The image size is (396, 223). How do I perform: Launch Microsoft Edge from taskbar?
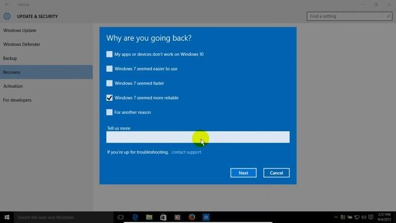click(x=135, y=217)
